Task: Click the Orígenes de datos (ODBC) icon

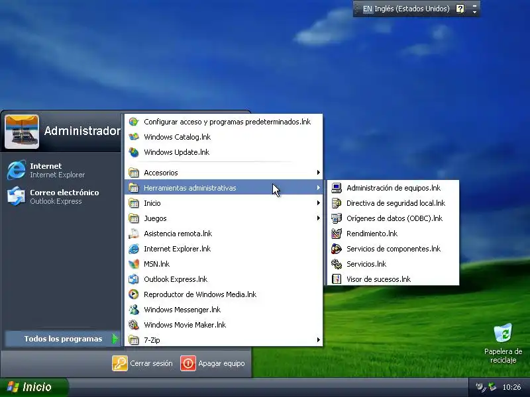Action: tap(337, 218)
